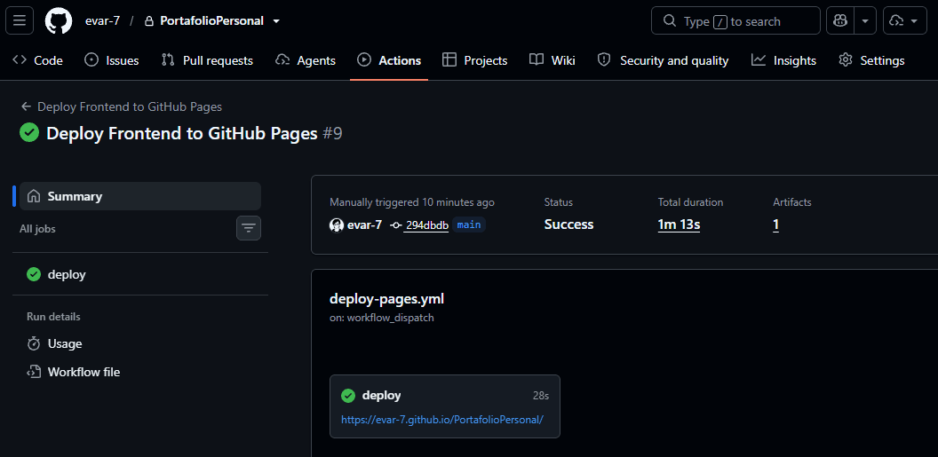
Task: Go back to Deploy Frontend to GitHub Pages workflow
Action: [x=122, y=107]
